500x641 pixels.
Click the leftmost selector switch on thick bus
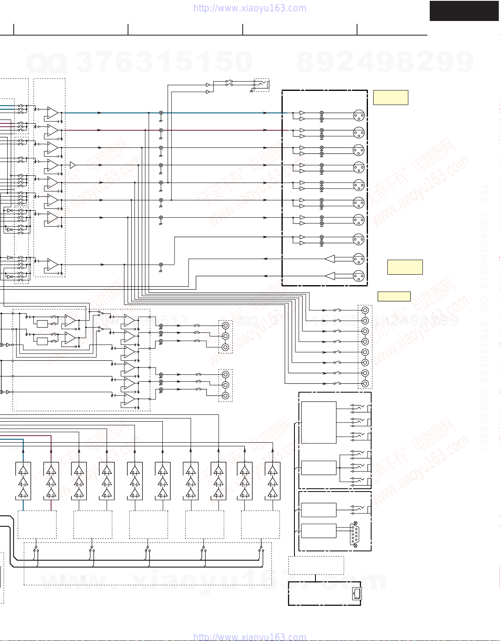(36, 549)
